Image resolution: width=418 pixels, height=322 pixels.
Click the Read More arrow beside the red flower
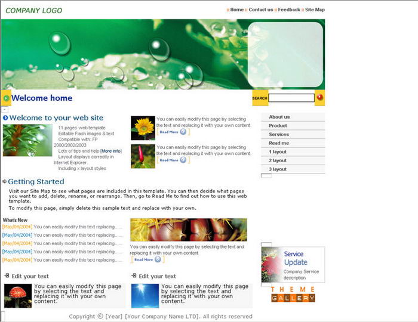(x=183, y=160)
